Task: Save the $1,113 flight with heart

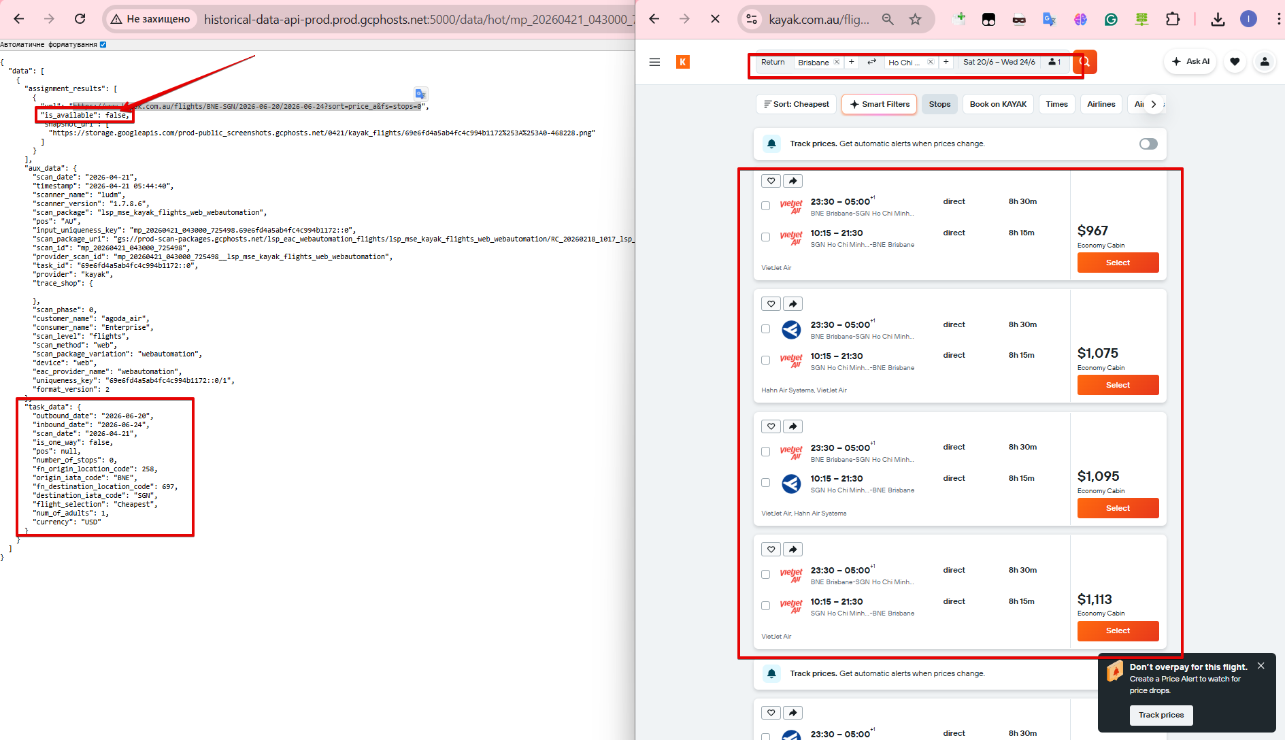Action: pos(771,550)
